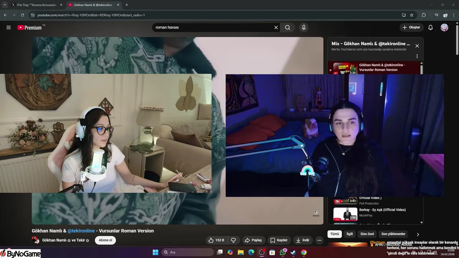Expand more filter chips with arrow

[418, 234]
